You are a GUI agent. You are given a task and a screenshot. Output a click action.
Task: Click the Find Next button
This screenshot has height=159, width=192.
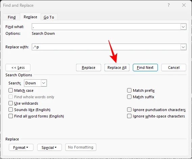[145, 68]
